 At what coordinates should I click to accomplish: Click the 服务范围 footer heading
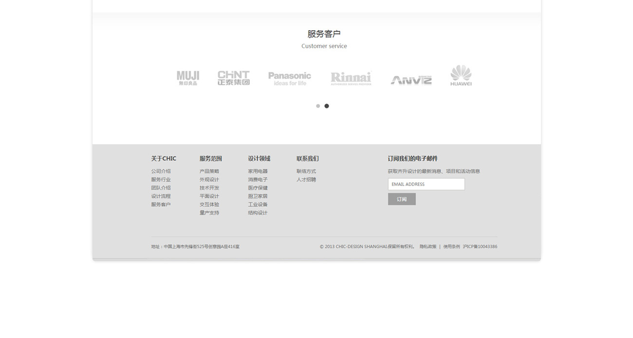click(211, 159)
